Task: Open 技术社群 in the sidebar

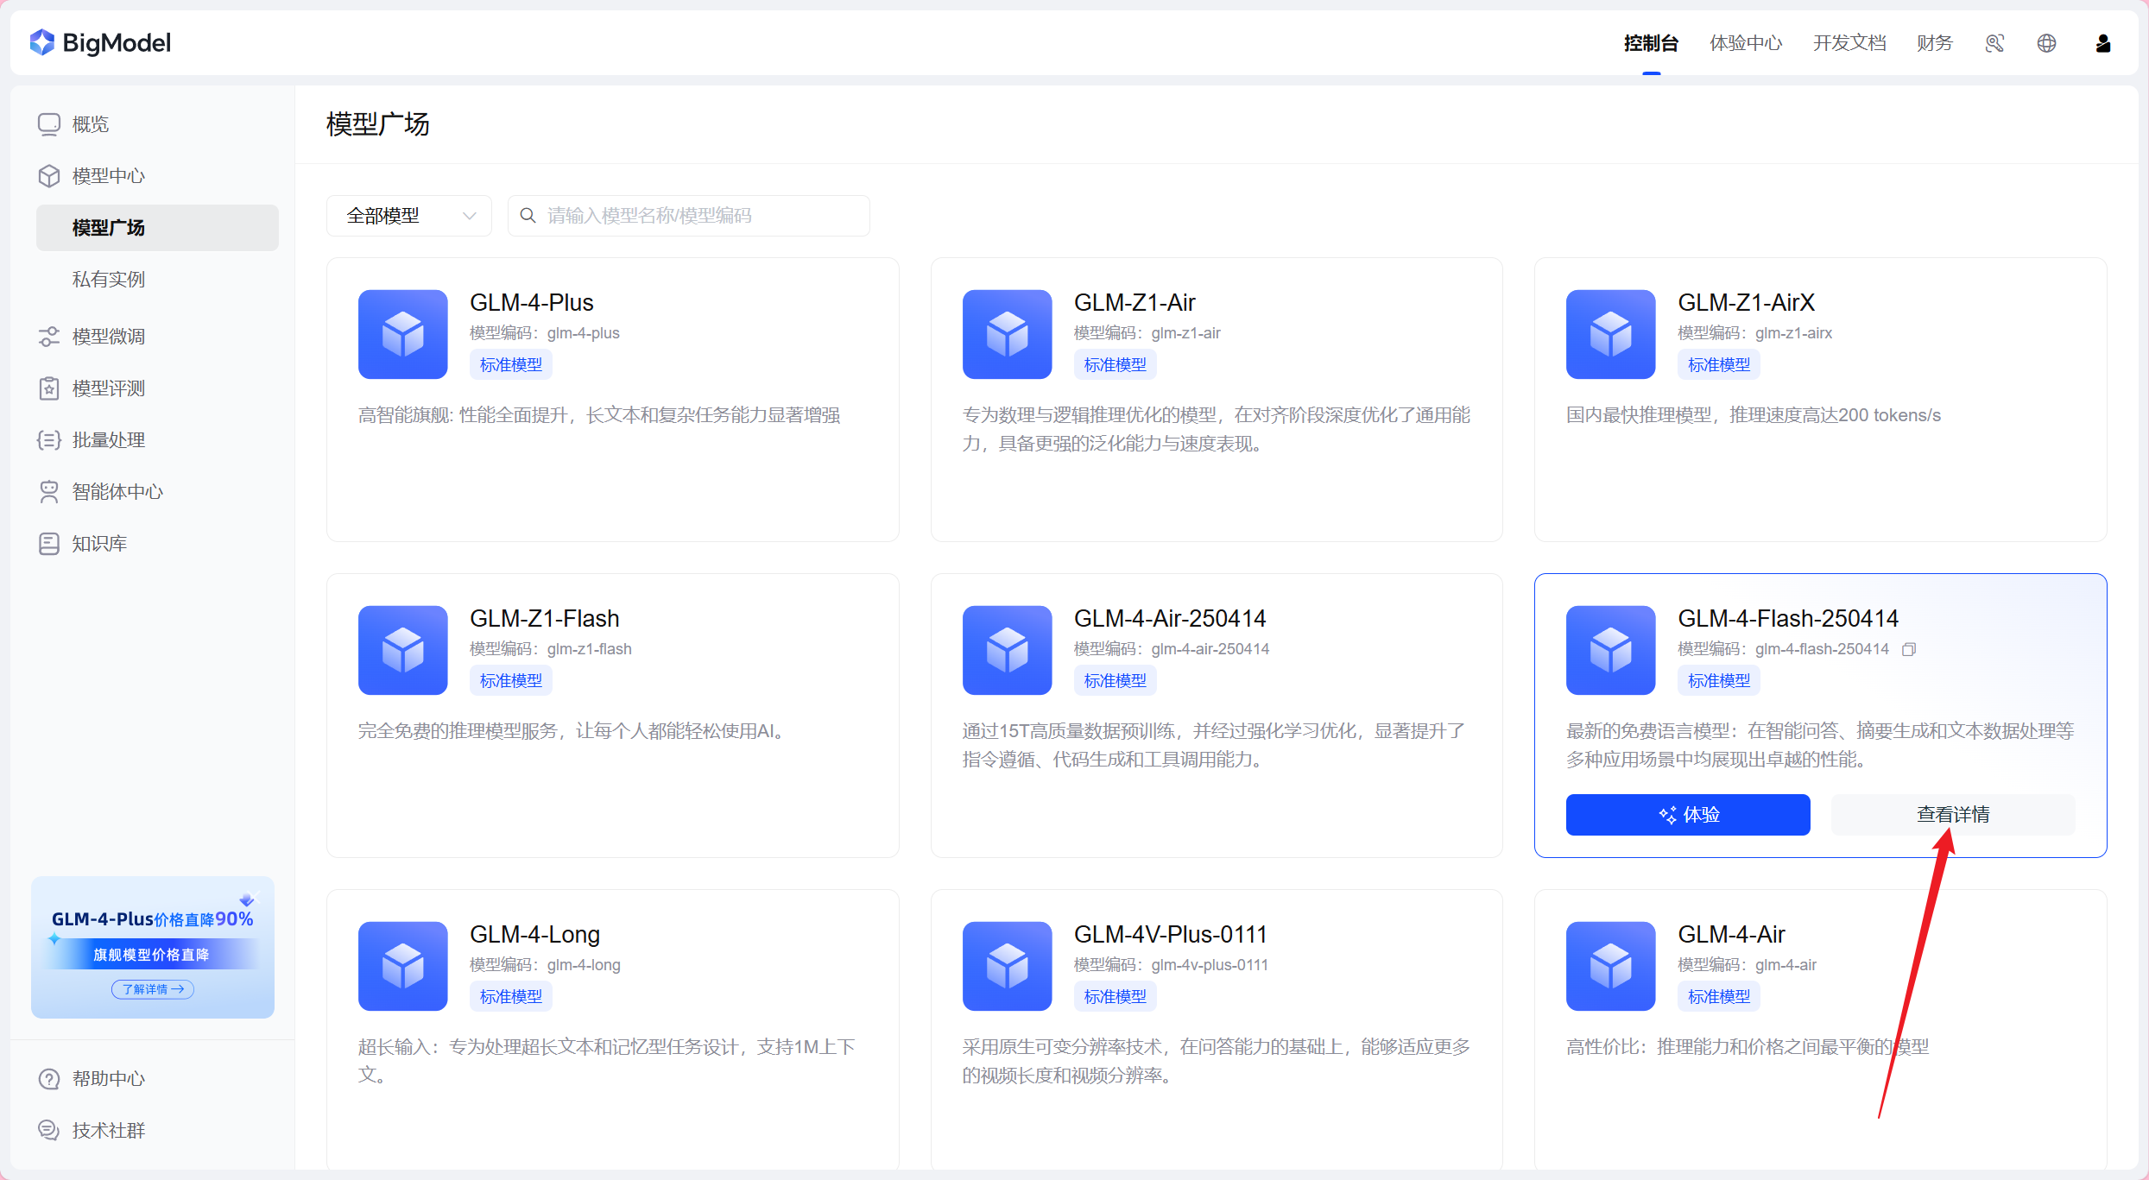Action: click(x=109, y=1131)
